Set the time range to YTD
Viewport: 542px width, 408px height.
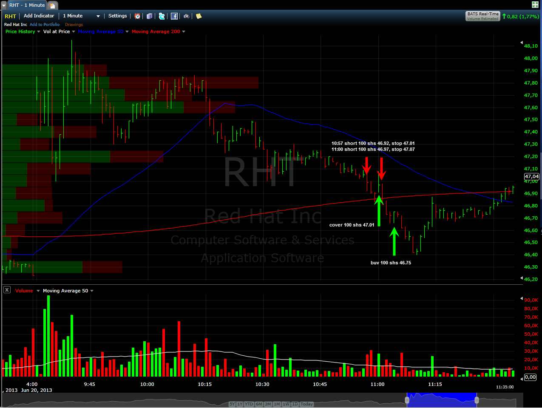249,404
